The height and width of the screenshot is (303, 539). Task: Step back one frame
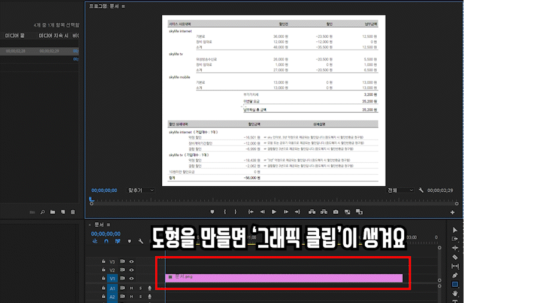(262, 212)
